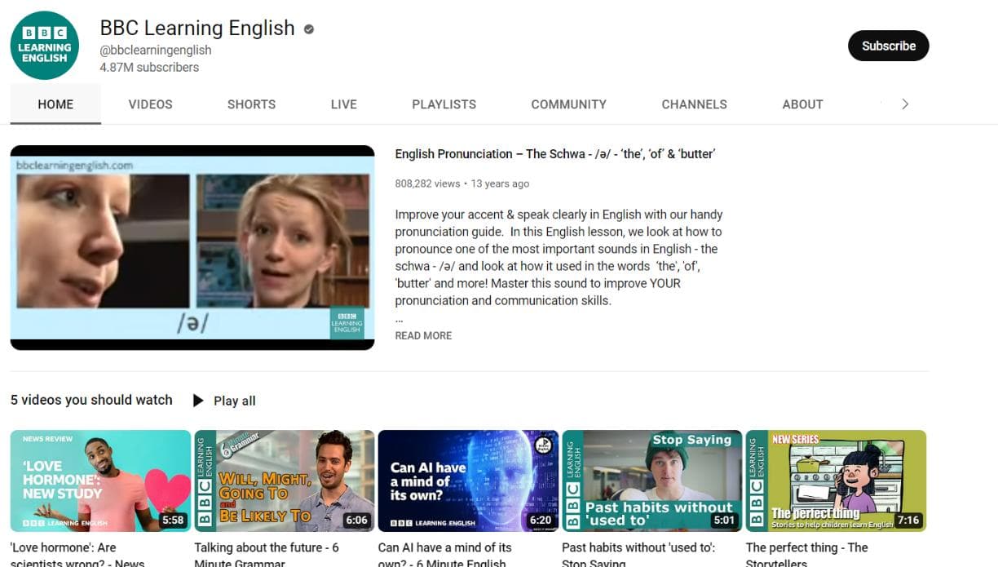998x567 pixels.
Task: Switch to the VIDEOS tab
Action: click(150, 104)
